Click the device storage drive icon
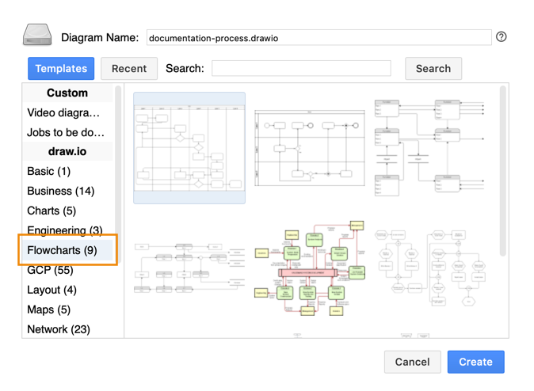The image size is (534, 391). (37, 35)
